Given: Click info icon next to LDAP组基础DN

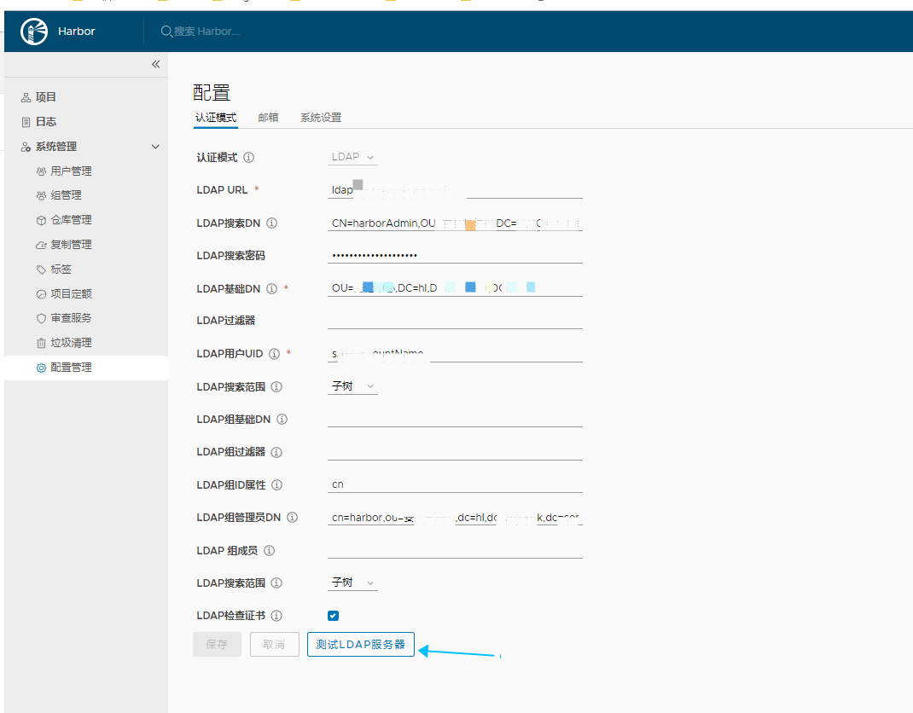Looking at the screenshot, I should point(282,419).
